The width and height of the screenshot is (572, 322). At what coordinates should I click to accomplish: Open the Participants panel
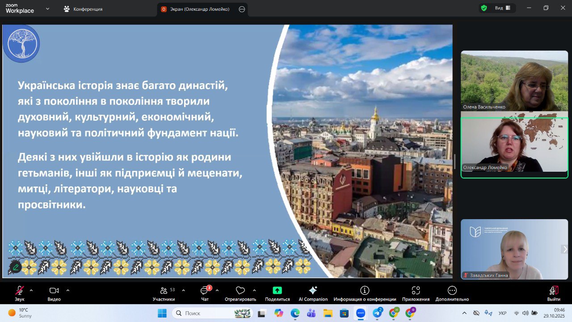[164, 293]
